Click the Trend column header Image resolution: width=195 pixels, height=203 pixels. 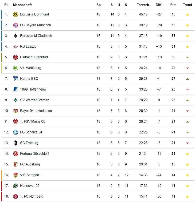188,5
